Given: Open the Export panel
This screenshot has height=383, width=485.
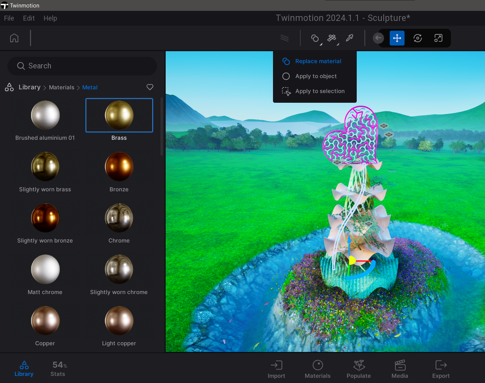Looking at the screenshot, I should [441, 370].
